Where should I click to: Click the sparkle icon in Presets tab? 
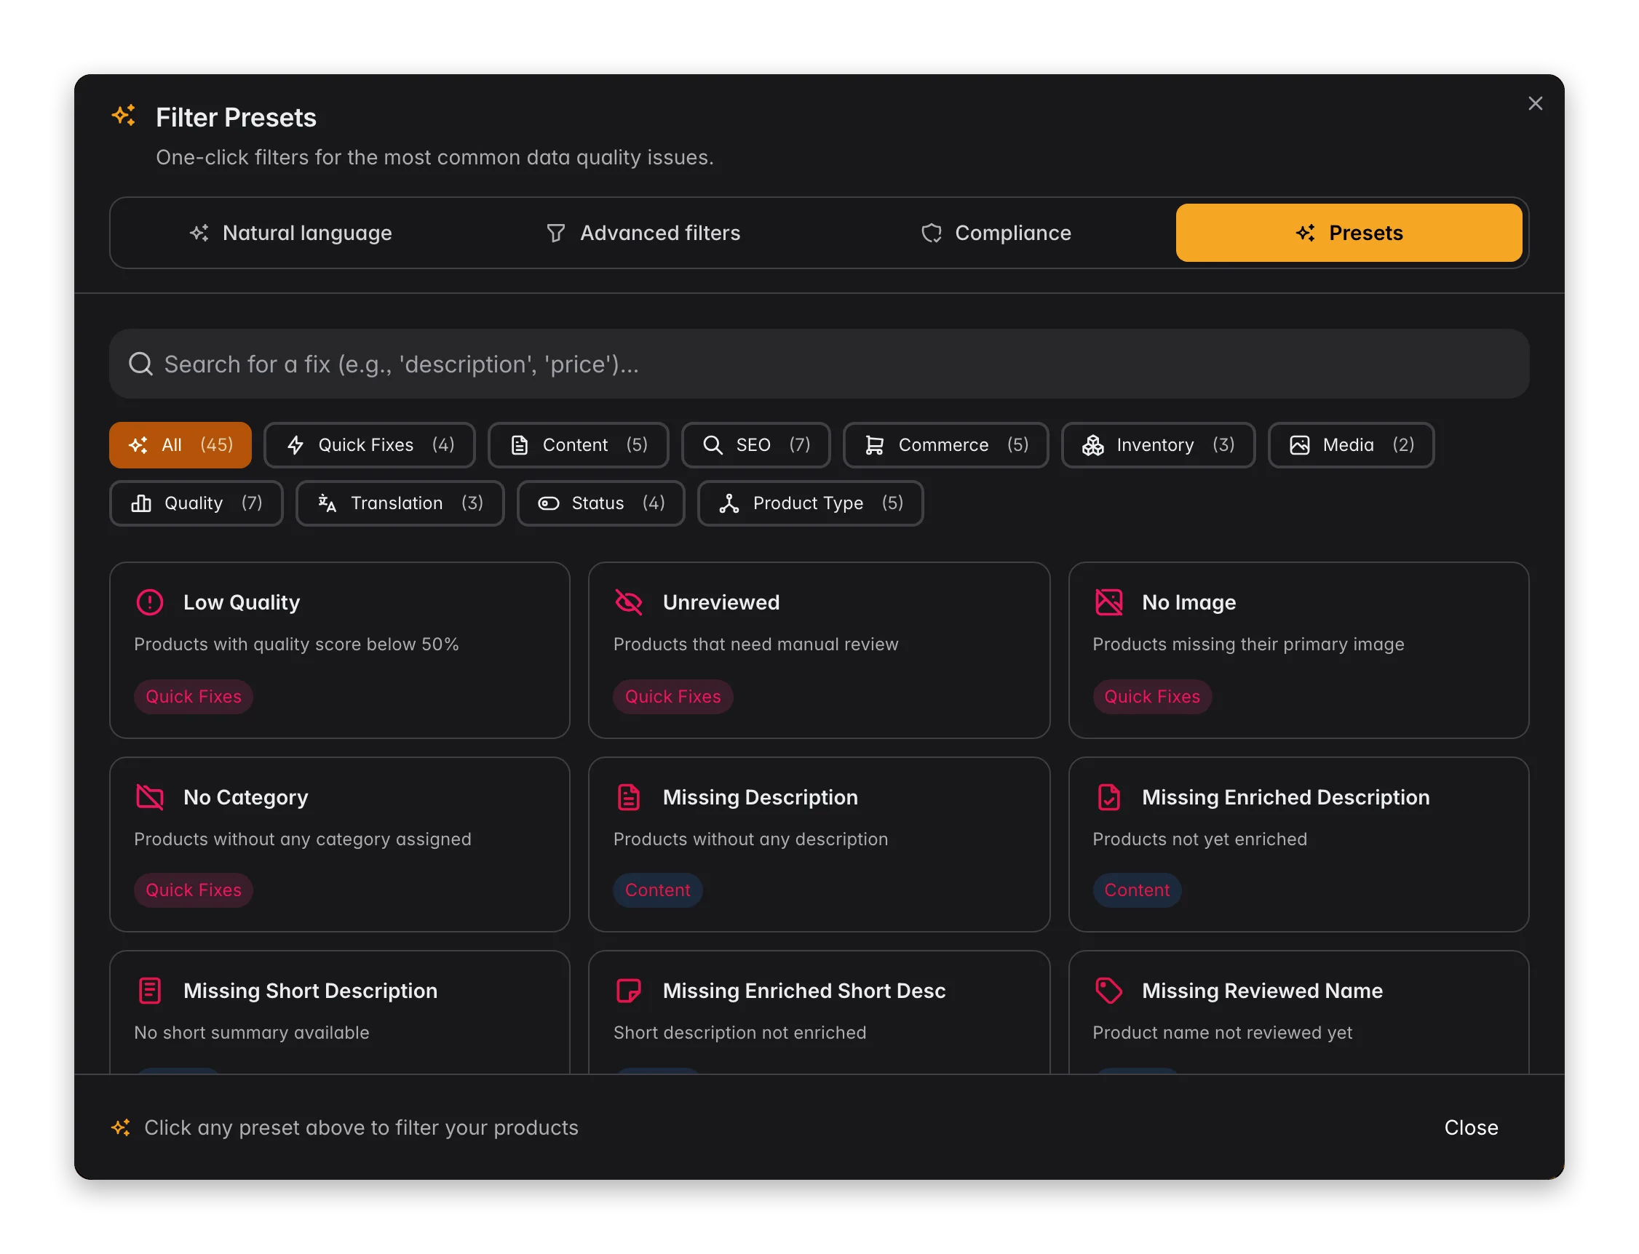[1304, 233]
